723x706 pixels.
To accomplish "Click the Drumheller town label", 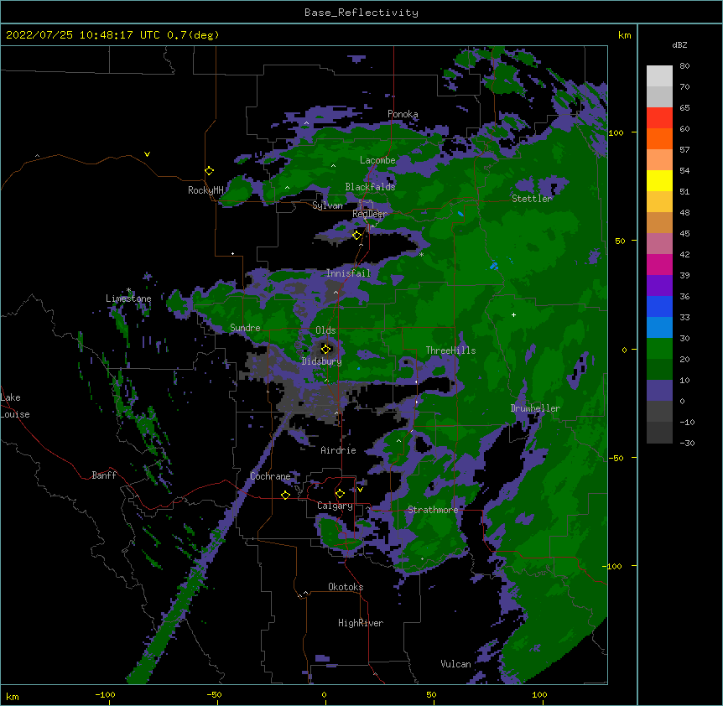I will tap(535, 408).
